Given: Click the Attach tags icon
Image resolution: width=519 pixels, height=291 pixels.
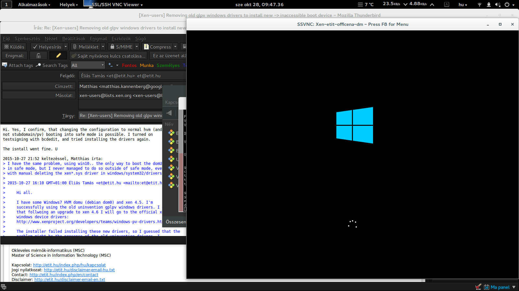Looking at the screenshot, I should [5, 65].
